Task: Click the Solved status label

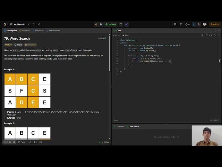Action: tap(102, 39)
